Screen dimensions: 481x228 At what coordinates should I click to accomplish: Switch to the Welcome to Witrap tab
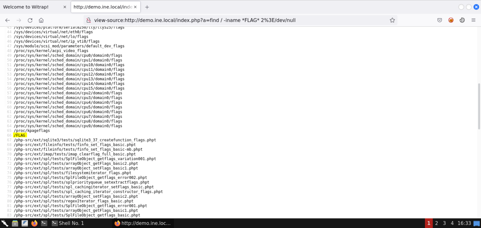point(26,7)
